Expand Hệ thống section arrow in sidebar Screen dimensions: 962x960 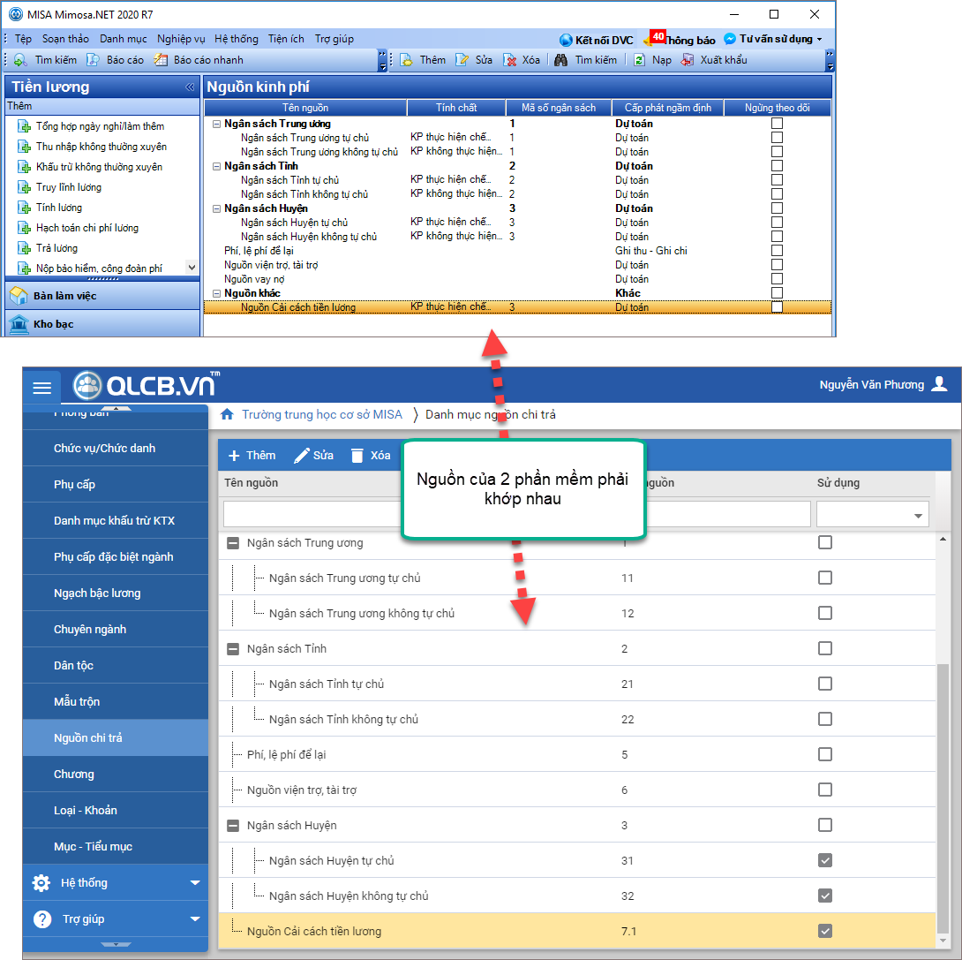[195, 882]
